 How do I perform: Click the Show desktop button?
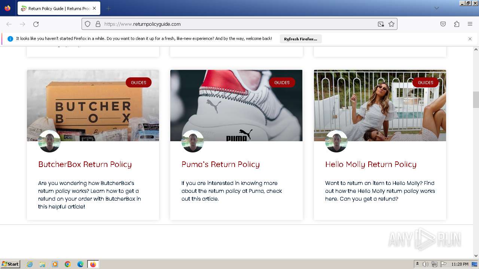click(475, 264)
